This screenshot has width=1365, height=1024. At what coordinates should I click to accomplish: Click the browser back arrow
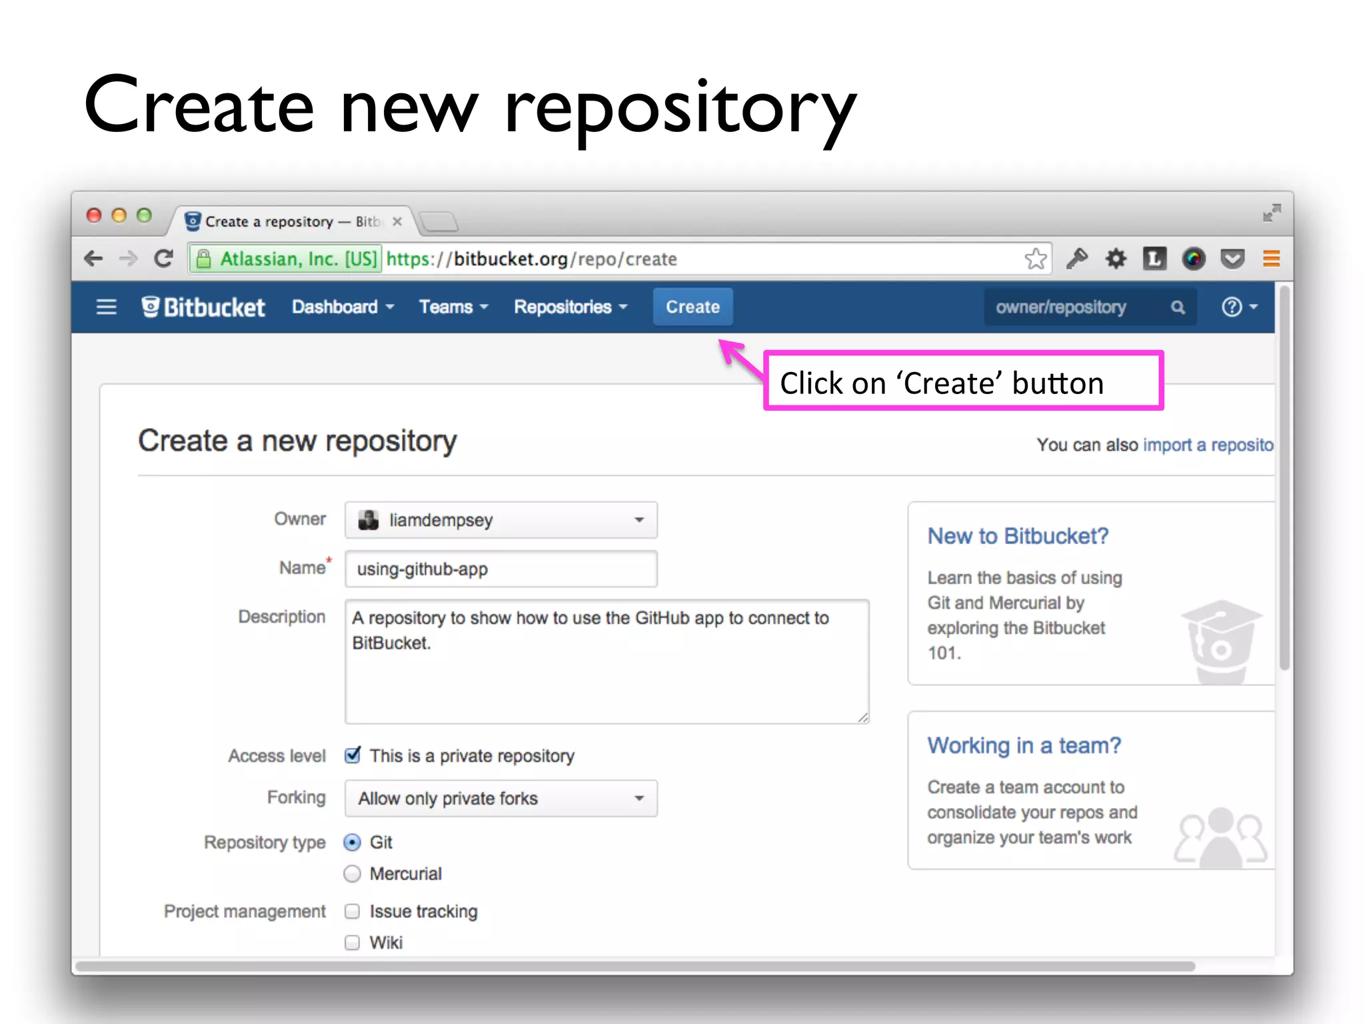point(93,259)
